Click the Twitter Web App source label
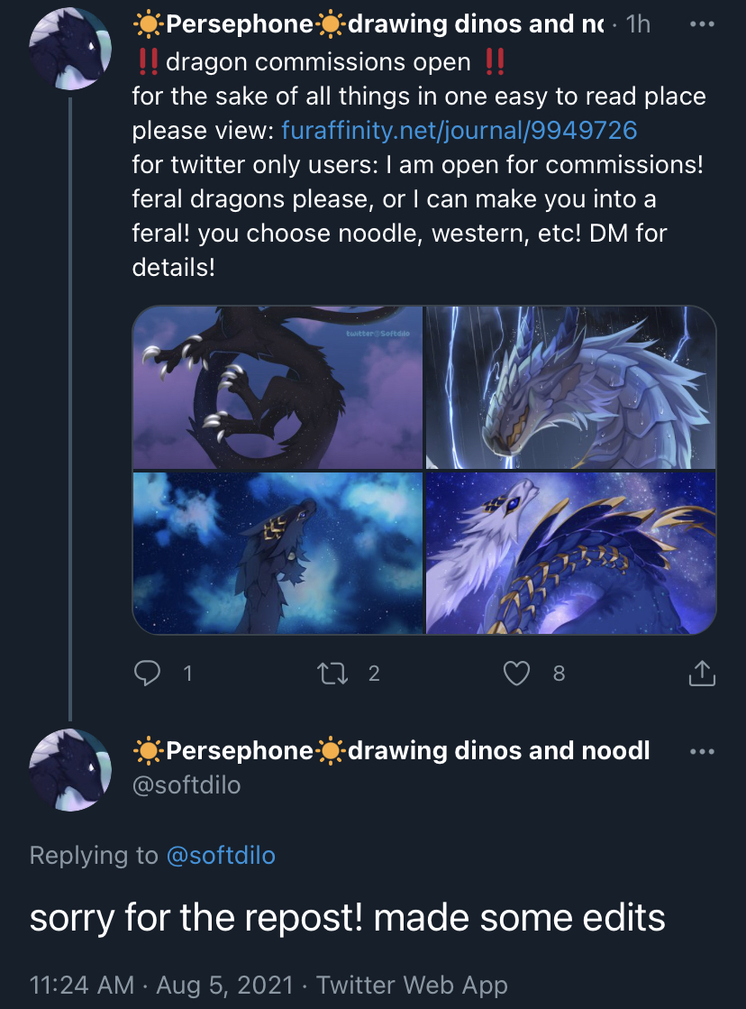This screenshot has width=746, height=1009. coord(412,985)
